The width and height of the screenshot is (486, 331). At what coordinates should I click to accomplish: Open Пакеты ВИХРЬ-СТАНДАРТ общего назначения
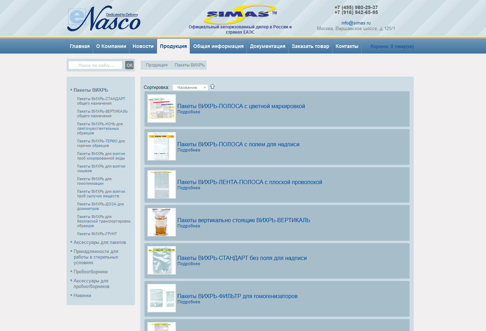coord(101,101)
